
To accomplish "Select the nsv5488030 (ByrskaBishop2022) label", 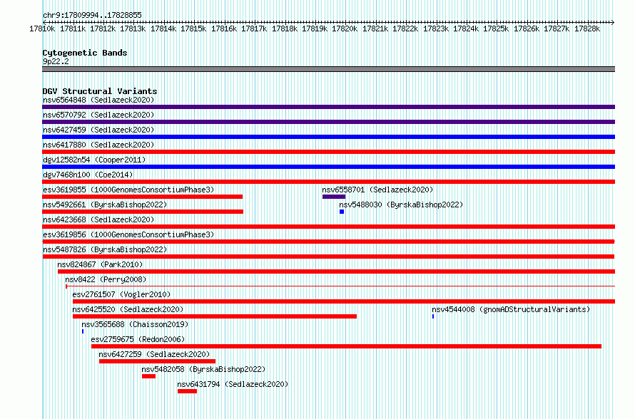I will pyautogui.click(x=401, y=205).
